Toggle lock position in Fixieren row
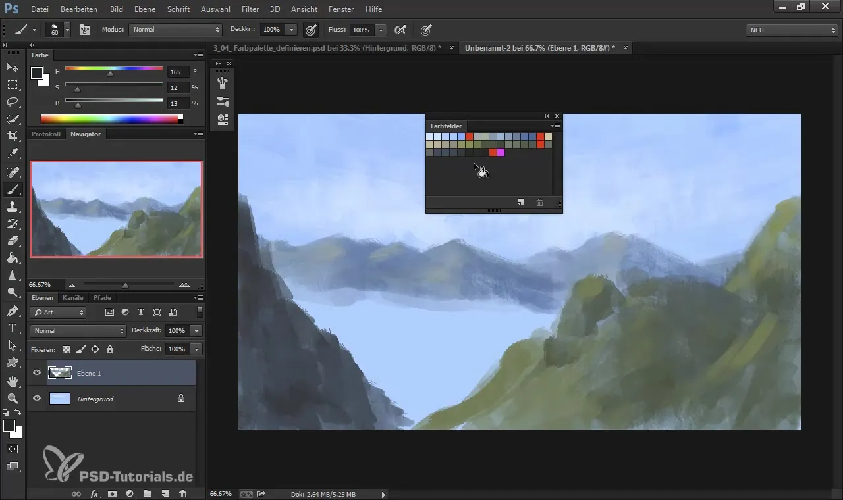This screenshot has width=843, height=500. point(95,349)
